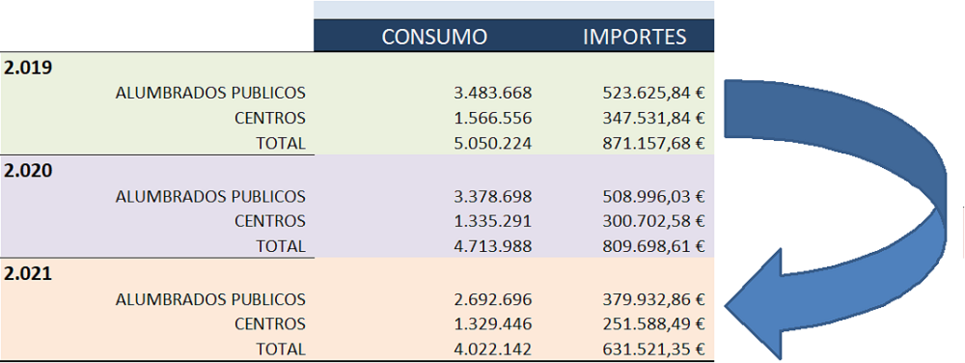Select 2020 ALUMBRADOS PUBLICOS amount 508.996,03 €
The height and width of the screenshot is (363, 965).
point(653,196)
